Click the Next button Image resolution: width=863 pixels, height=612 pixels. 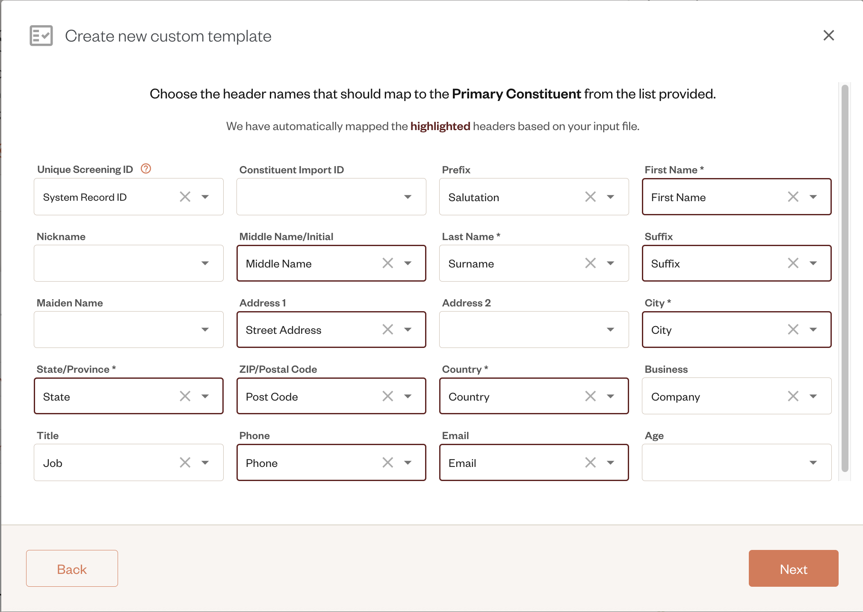coord(794,568)
